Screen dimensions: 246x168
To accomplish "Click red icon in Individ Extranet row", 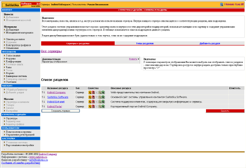I will [93, 102].
